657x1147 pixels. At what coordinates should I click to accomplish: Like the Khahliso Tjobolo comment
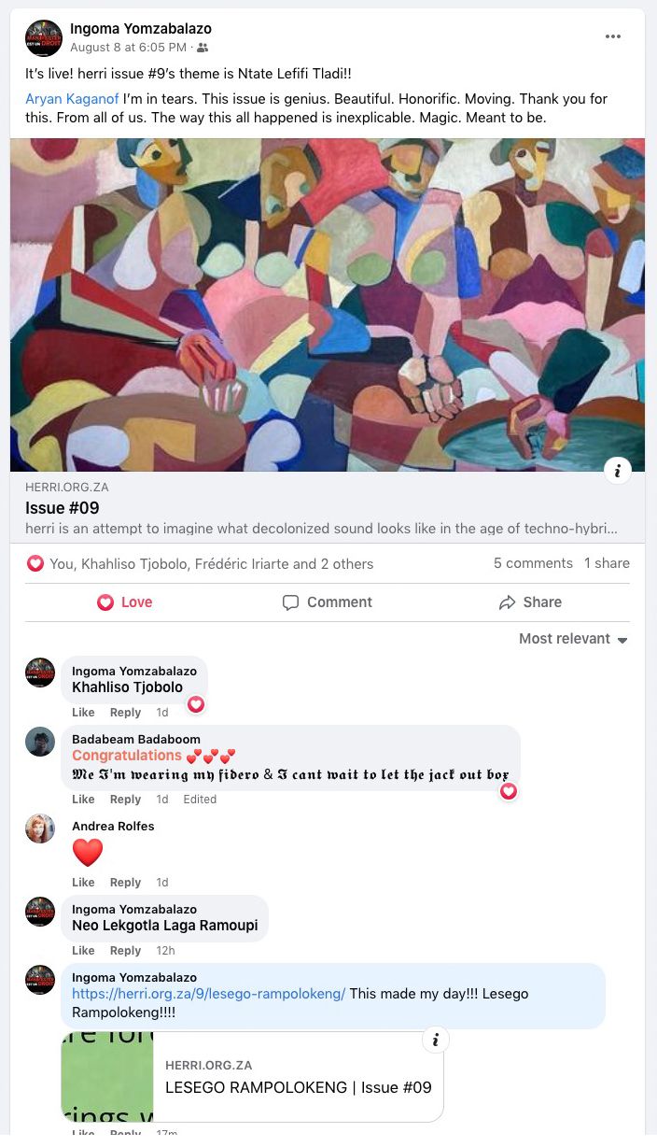[x=83, y=713]
